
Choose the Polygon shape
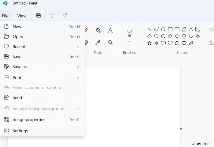point(184,29)
